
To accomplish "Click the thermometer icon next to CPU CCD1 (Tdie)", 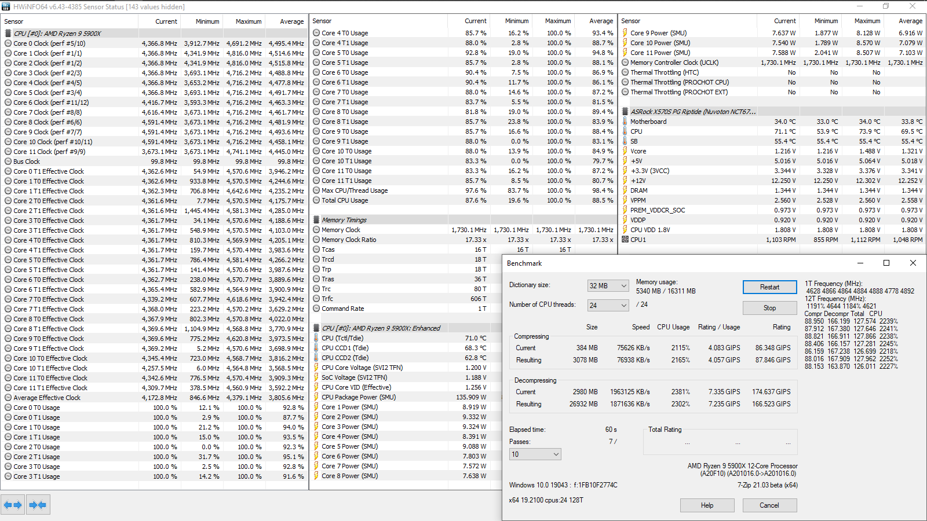I will coord(316,348).
